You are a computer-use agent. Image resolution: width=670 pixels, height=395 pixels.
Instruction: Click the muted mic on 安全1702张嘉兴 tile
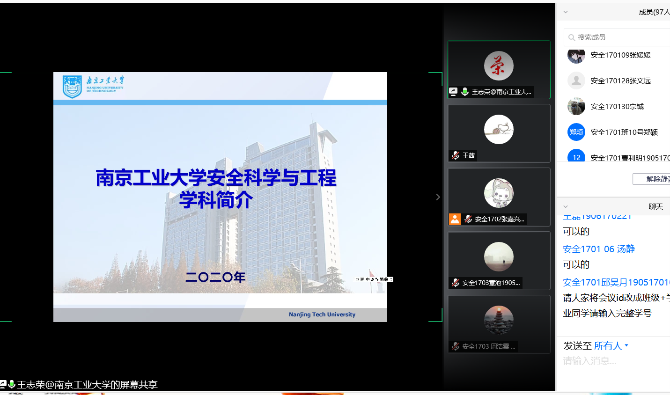tap(468, 219)
